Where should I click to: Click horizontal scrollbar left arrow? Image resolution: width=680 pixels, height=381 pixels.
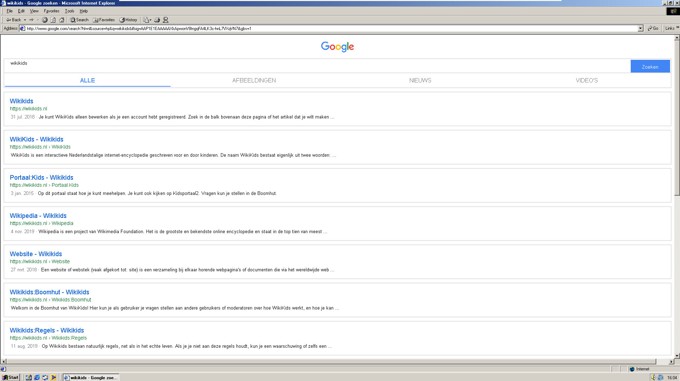(4, 362)
